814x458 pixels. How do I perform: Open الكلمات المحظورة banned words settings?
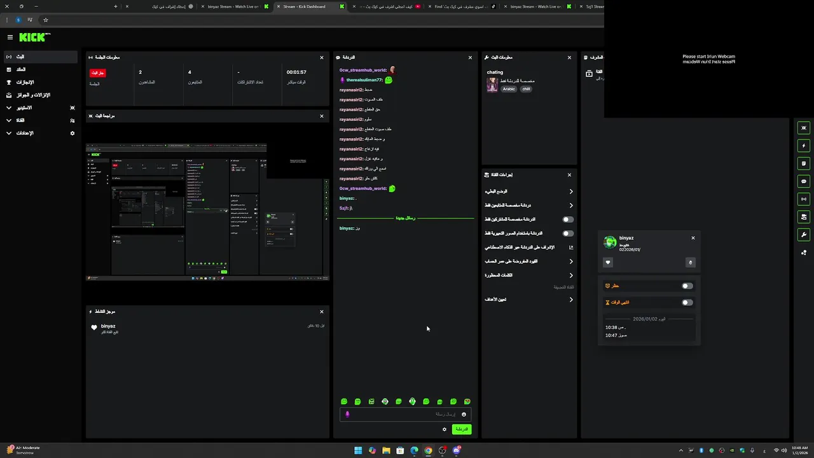coord(529,275)
